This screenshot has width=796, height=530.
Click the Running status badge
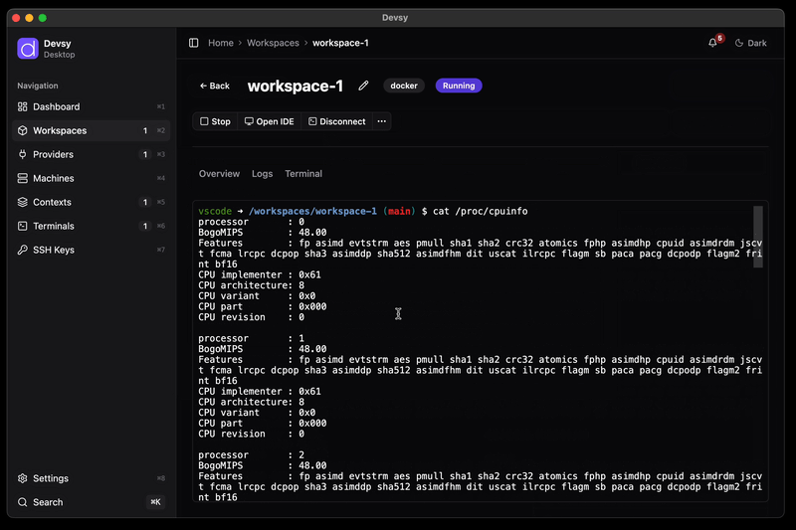[x=459, y=86]
